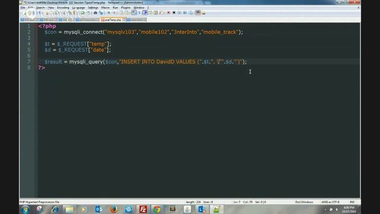
Task: Open the Settings menu
Action: [x=93, y=8]
